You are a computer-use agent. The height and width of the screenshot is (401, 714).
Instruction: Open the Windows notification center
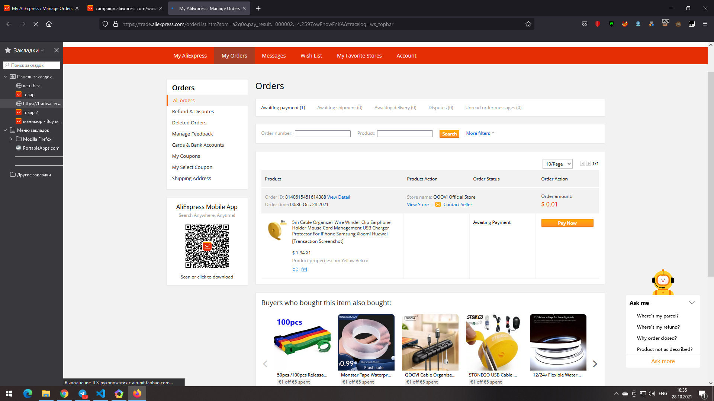[x=702, y=394]
